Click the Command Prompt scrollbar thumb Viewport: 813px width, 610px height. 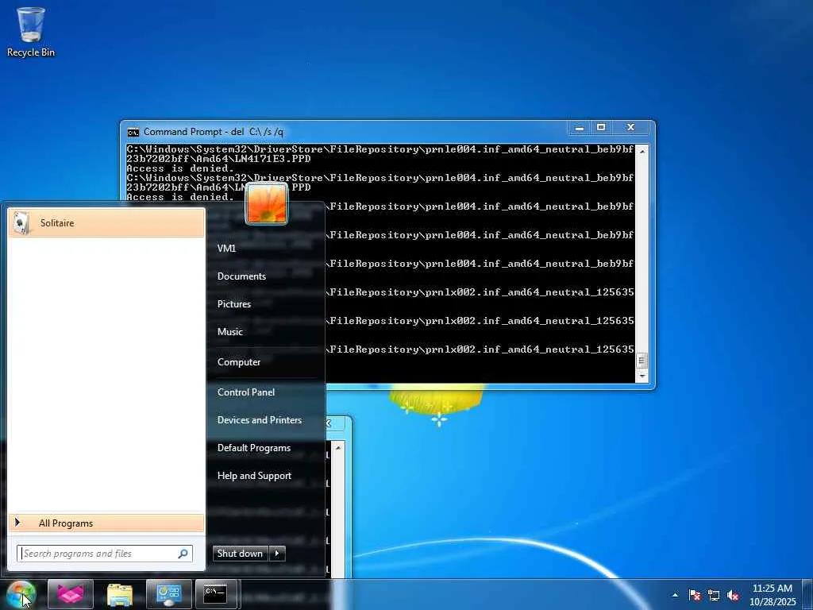click(x=642, y=361)
